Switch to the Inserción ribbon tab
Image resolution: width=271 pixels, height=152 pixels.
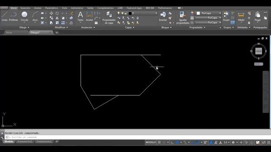click(x=25, y=8)
